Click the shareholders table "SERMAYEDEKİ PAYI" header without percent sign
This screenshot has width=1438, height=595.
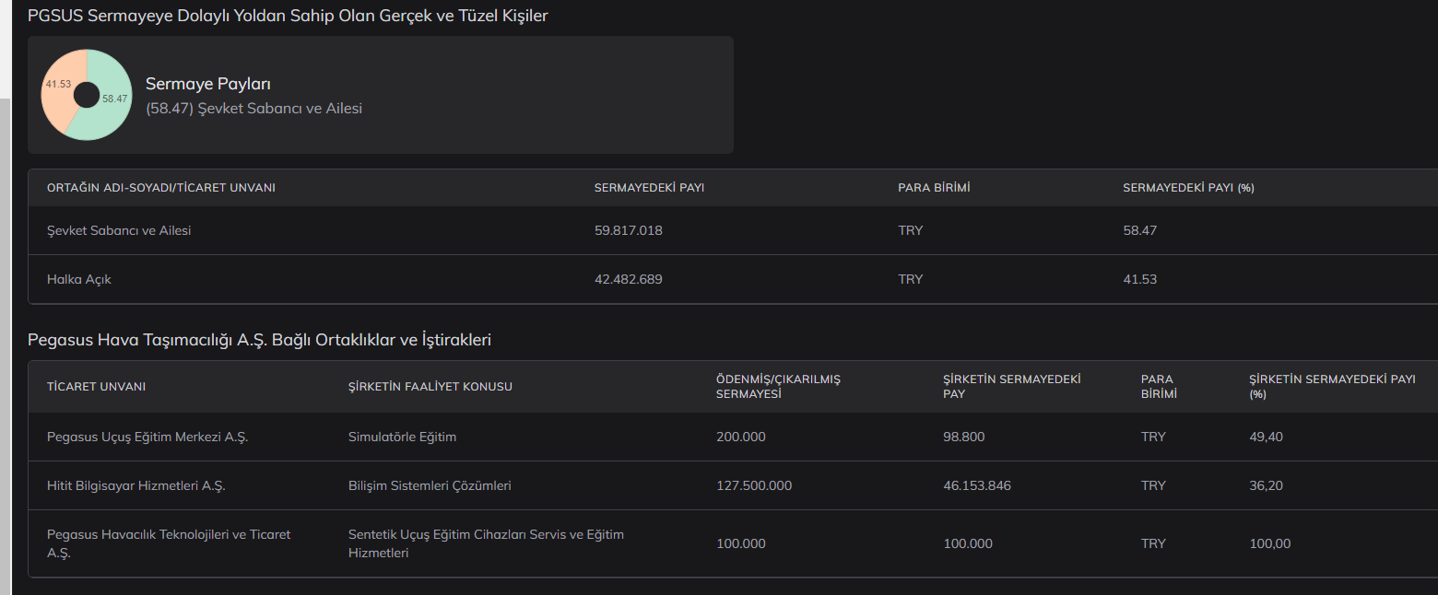[650, 188]
